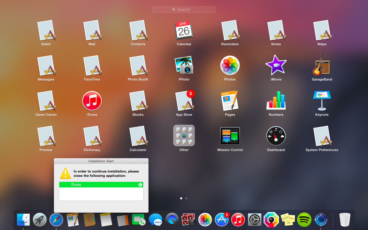
Task: Open iTunes from the Launchpad grid
Action: 92,101
